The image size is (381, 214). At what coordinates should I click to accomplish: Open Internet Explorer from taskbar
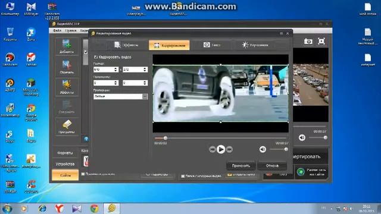pyautogui.click(x=42, y=209)
